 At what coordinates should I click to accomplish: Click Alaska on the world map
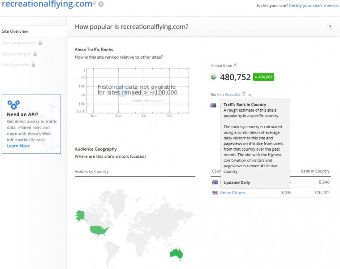81,216
